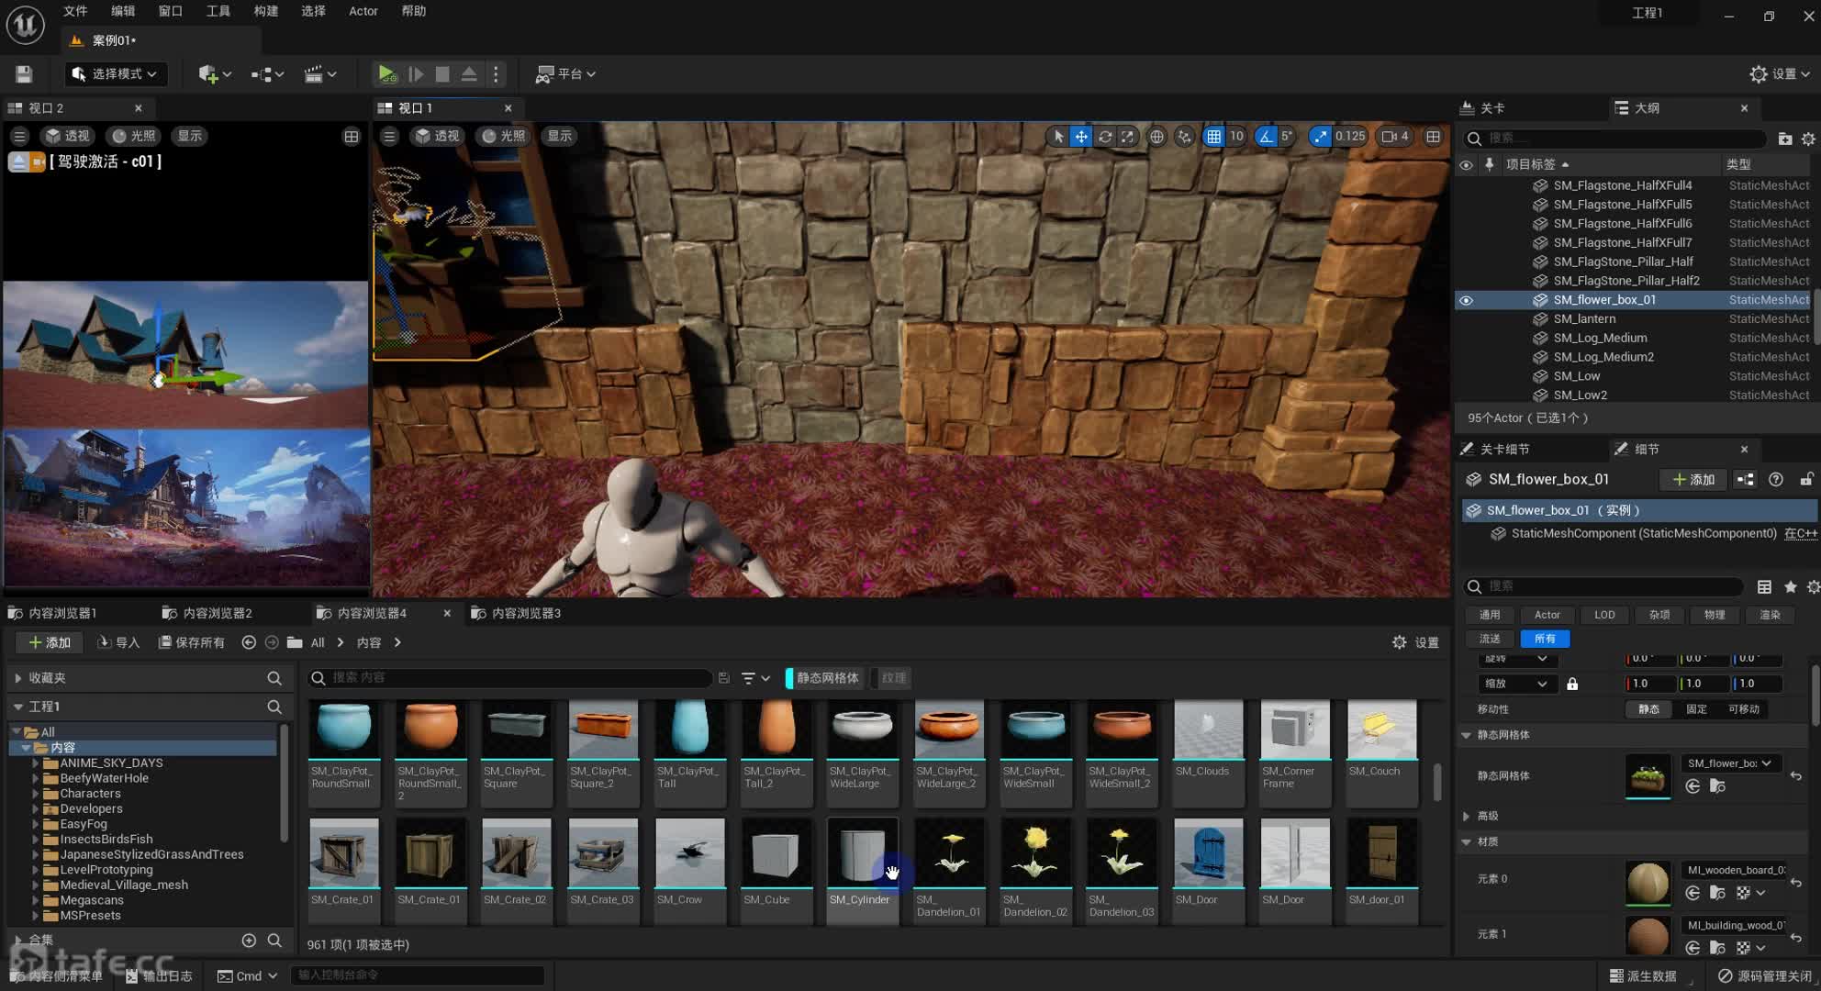Switch to 内容浏览器2 tab
Viewport: 1821px width, 991px height.
pos(218,613)
